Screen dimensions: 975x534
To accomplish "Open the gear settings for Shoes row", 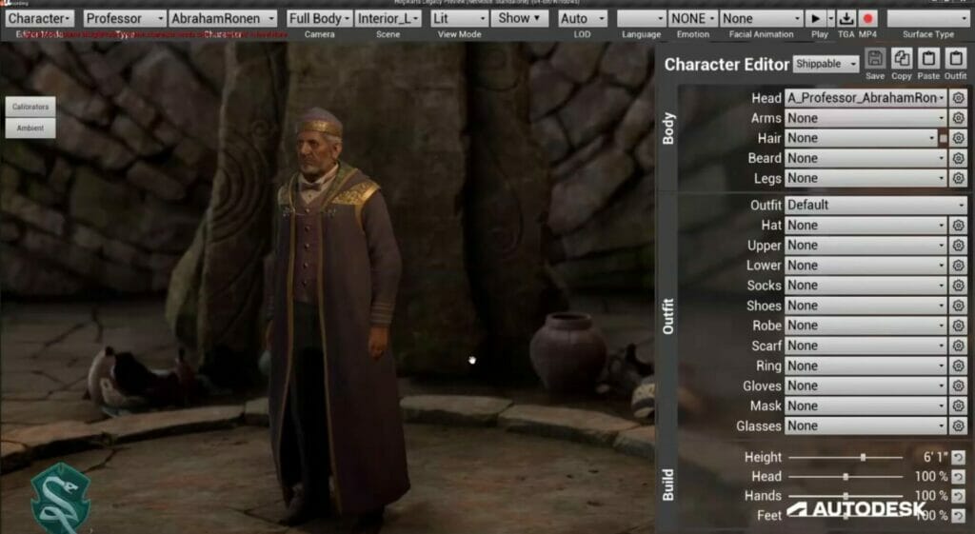I will click(x=958, y=306).
